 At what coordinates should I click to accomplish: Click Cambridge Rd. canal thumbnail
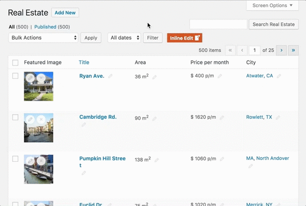tap(38, 128)
